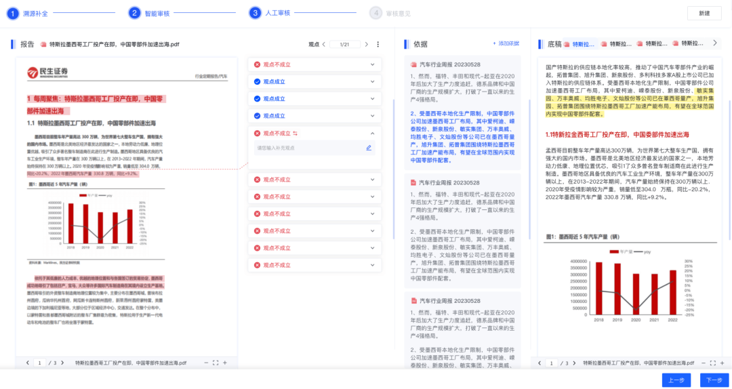732x389 pixels.
Task: Click file icon of first 汽车行业周报 card
Action: 413,64
